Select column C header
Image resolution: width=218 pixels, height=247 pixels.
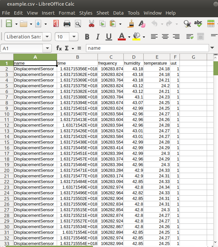(x=111, y=57)
